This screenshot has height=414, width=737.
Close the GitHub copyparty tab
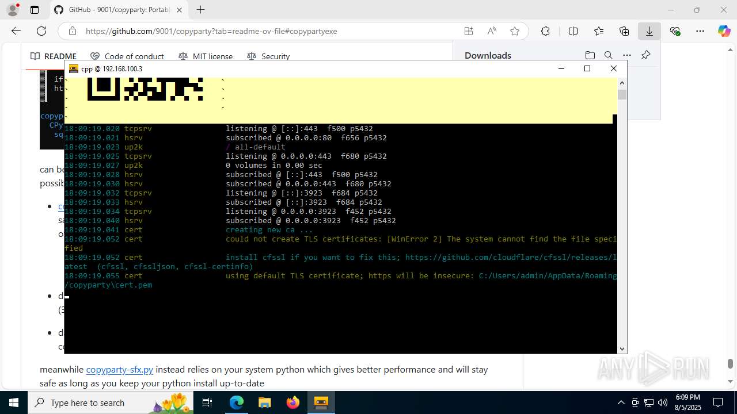coord(180,10)
